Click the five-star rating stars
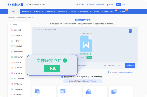The image size is (147, 97). (x=39, y=30)
